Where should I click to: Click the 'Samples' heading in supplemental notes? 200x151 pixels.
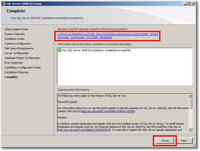click(62, 117)
